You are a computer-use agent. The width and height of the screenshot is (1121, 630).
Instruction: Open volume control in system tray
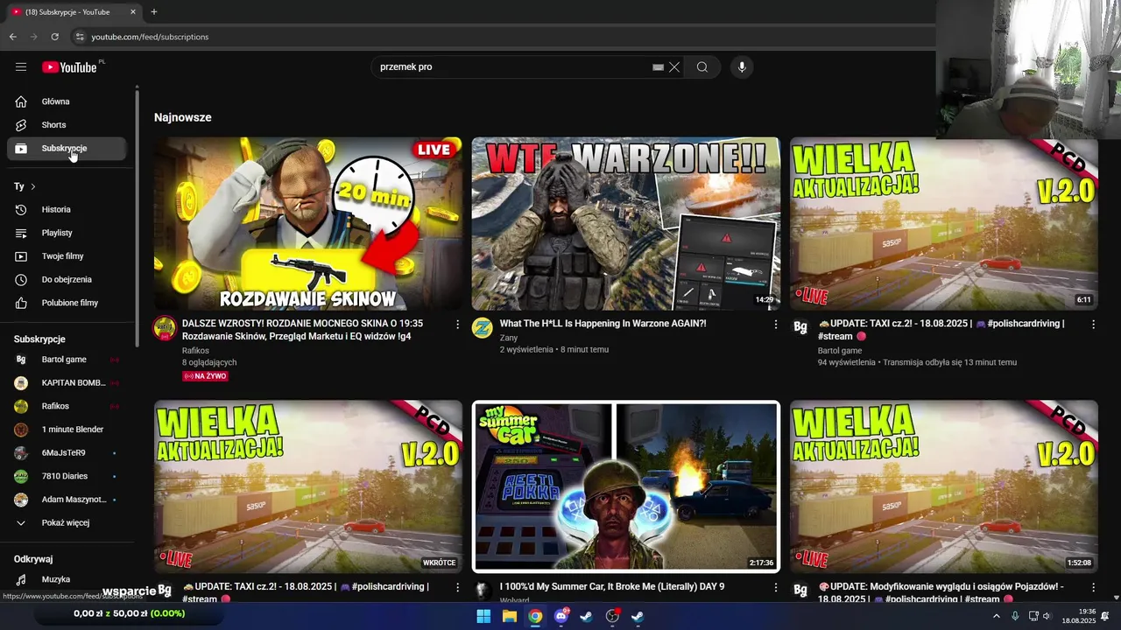click(1047, 617)
